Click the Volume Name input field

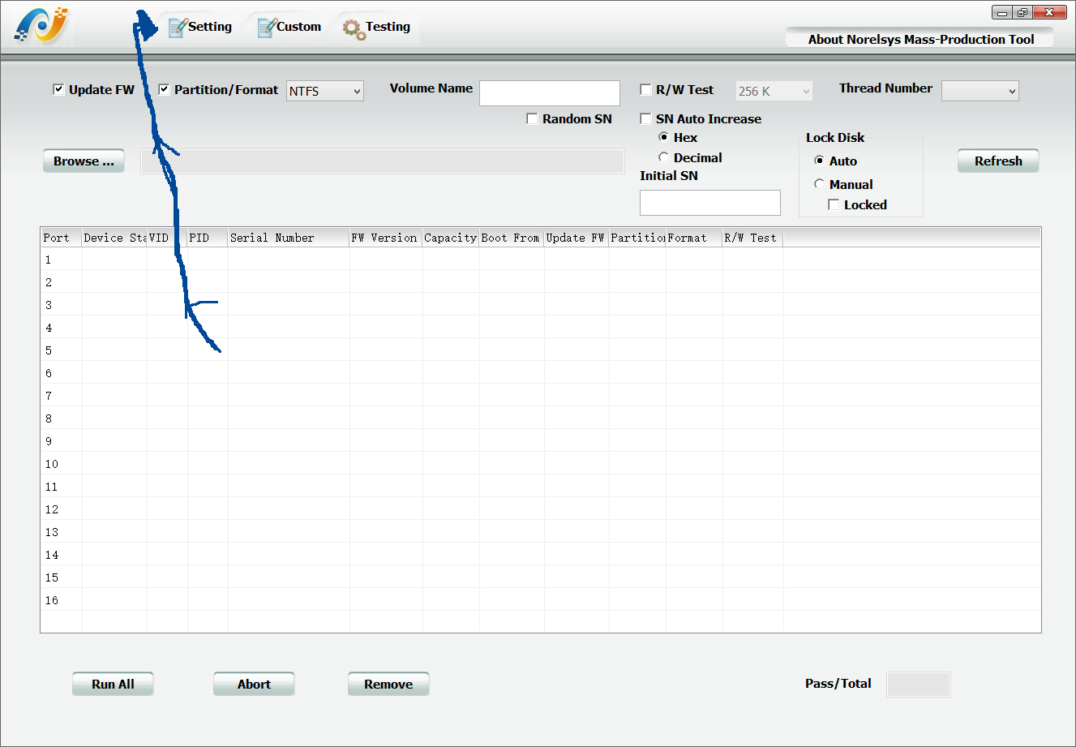550,93
